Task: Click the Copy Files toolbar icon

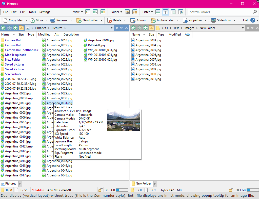Action: [x=5, y=20]
